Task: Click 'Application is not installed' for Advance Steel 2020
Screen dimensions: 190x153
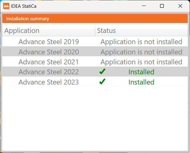Action: pyautogui.click(x=141, y=52)
